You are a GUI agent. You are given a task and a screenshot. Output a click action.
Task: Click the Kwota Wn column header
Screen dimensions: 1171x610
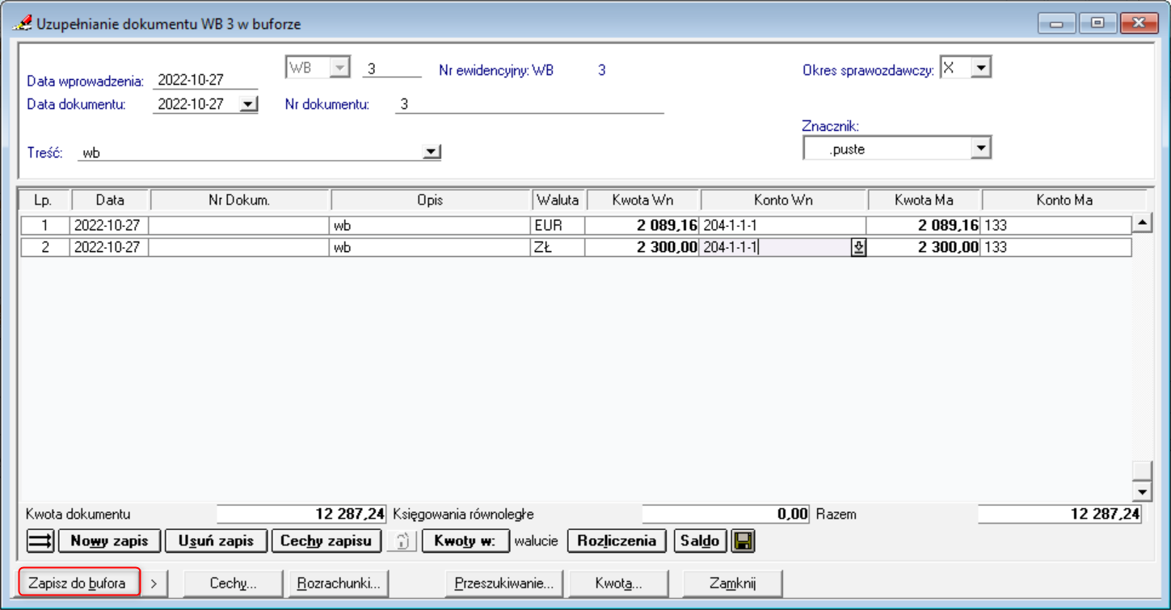pos(642,200)
